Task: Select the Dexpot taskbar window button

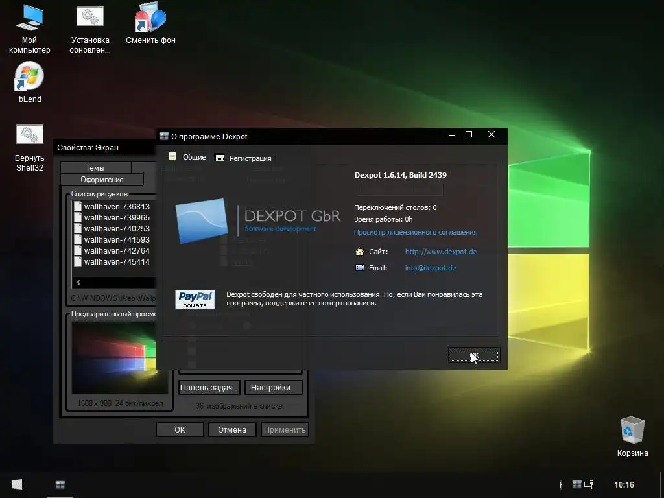Action: pyautogui.click(x=60, y=485)
